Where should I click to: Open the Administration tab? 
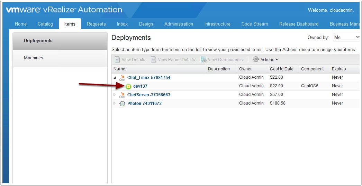click(179, 24)
